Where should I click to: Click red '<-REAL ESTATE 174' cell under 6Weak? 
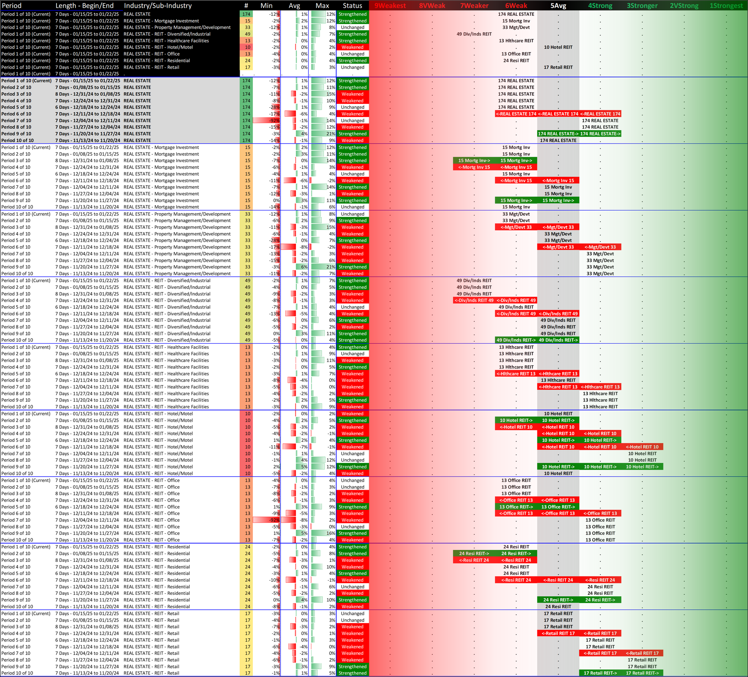coord(516,114)
